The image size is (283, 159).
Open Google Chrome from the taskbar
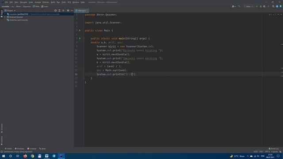[x=32, y=156]
